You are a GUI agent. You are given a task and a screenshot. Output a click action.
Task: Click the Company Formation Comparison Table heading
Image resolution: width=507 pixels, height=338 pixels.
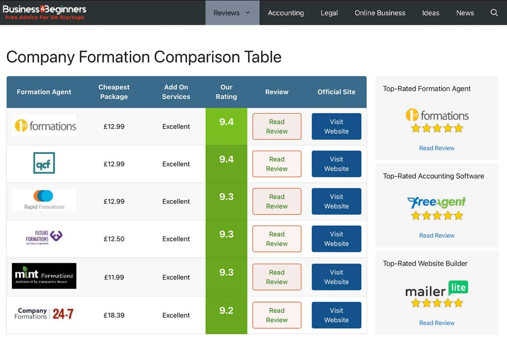click(144, 57)
